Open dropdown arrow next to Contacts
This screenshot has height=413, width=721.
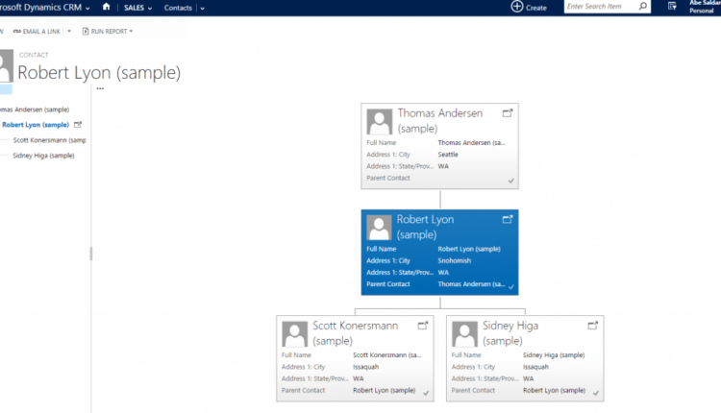pos(203,8)
